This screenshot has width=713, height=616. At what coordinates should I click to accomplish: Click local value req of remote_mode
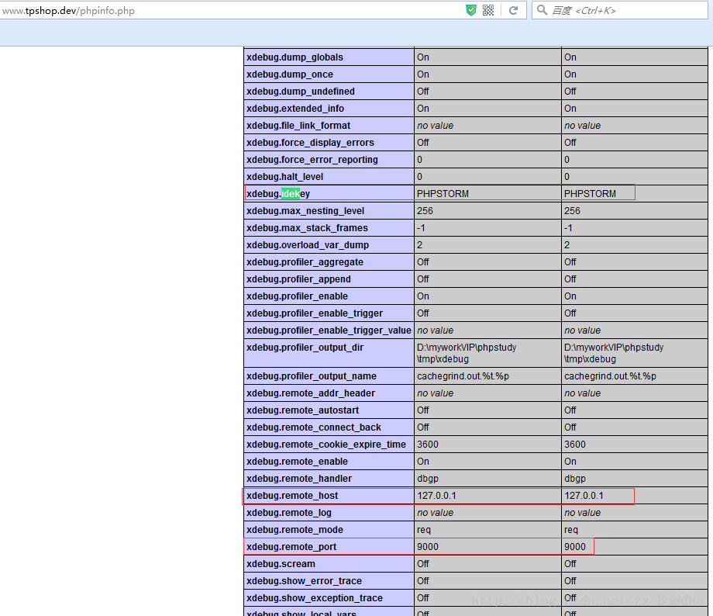[423, 530]
